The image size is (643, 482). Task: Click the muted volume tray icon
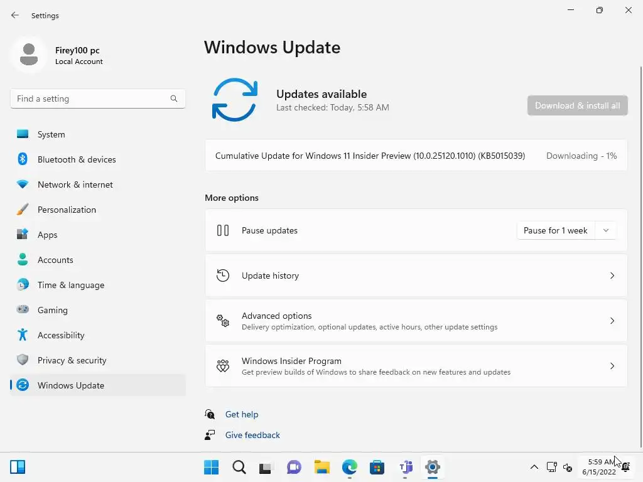coord(568,467)
